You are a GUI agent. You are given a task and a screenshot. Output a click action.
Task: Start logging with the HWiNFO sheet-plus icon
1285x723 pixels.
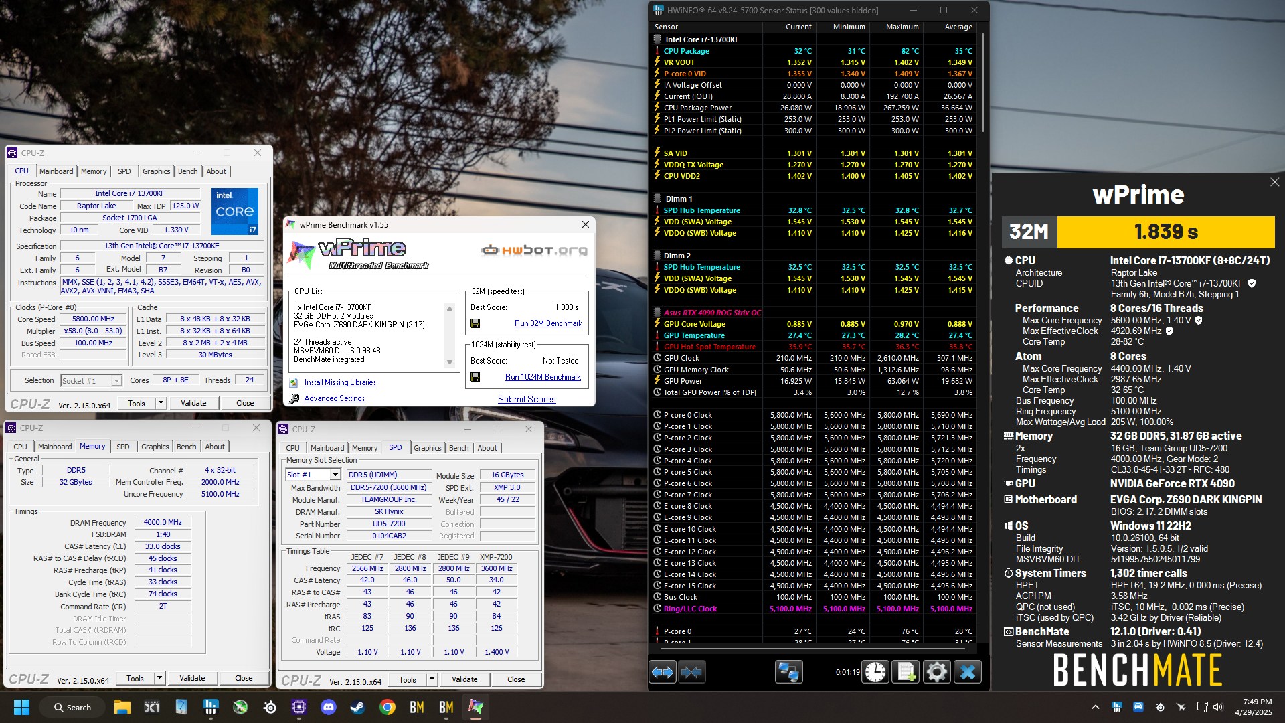[906, 672]
